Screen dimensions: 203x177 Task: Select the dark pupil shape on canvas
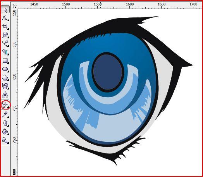pos(108,72)
